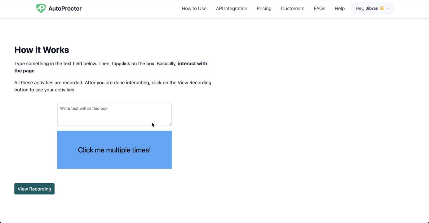Click the AutoProctor brand name text

[x=65, y=9]
